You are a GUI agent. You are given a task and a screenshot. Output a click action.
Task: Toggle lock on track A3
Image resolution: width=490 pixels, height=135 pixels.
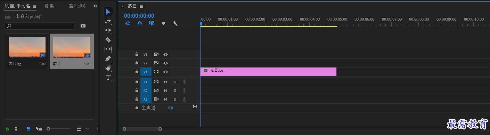click(137, 99)
